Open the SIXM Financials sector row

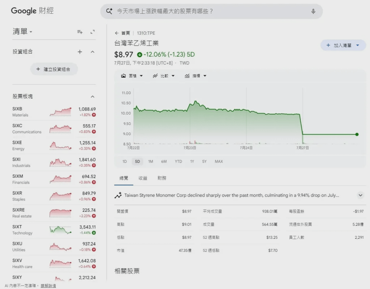coord(54,179)
